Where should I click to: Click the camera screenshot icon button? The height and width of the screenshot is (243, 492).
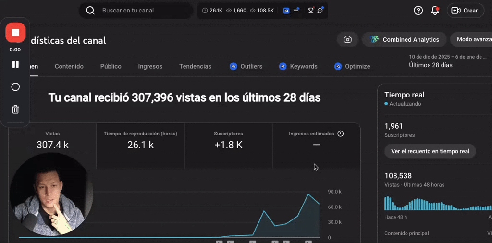[x=347, y=39]
